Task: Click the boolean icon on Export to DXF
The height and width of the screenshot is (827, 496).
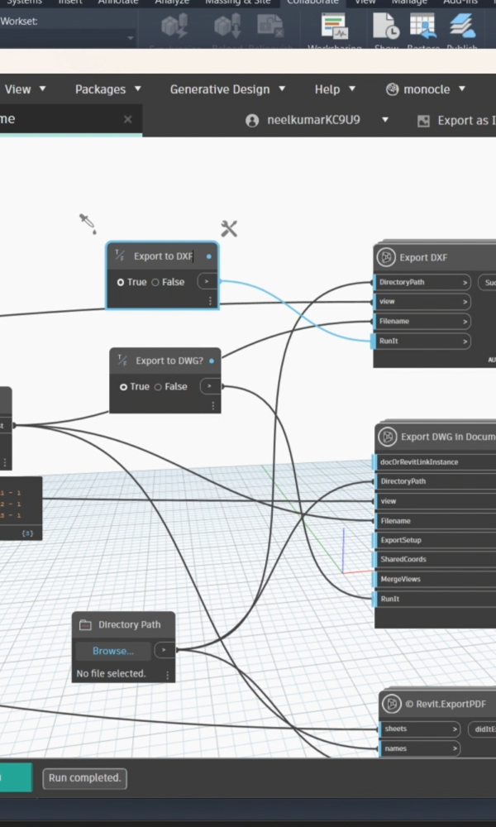Action: point(120,256)
